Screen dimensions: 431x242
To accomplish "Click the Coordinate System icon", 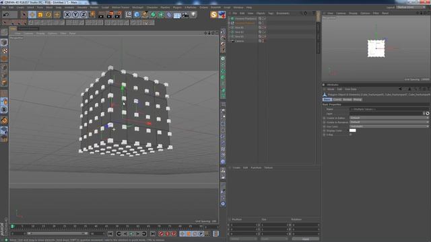I will point(92,15).
